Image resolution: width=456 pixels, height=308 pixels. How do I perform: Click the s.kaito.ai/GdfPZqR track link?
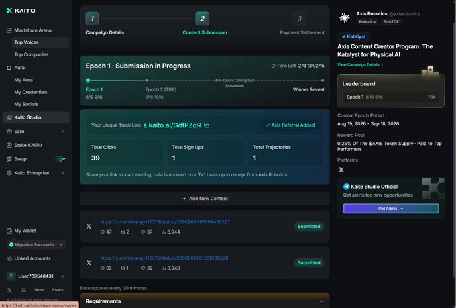click(x=172, y=125)
